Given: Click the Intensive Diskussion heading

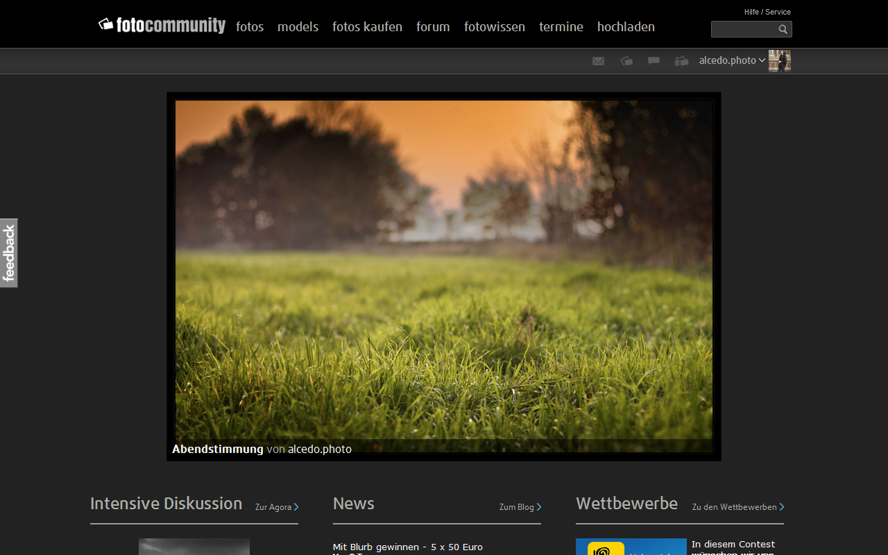Looking at the screenshot, I should [166, 504].
